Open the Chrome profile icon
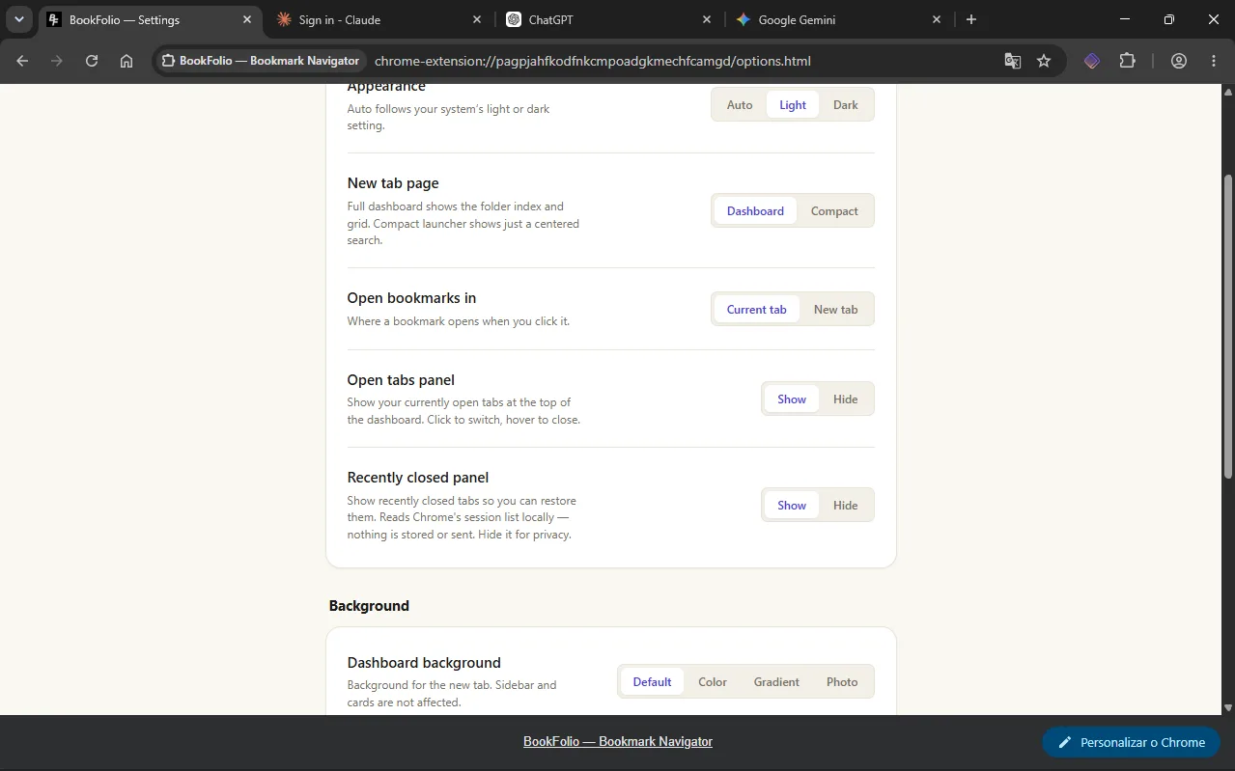 tap(1179, 61)
